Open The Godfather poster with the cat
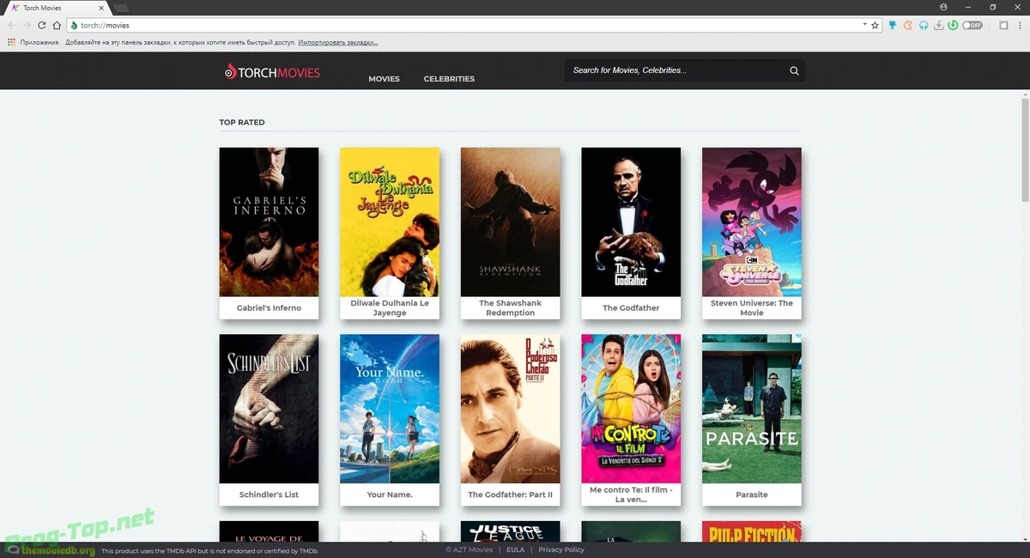The width and height of the screenshot is (1030, 558). (x=631, y=221)
